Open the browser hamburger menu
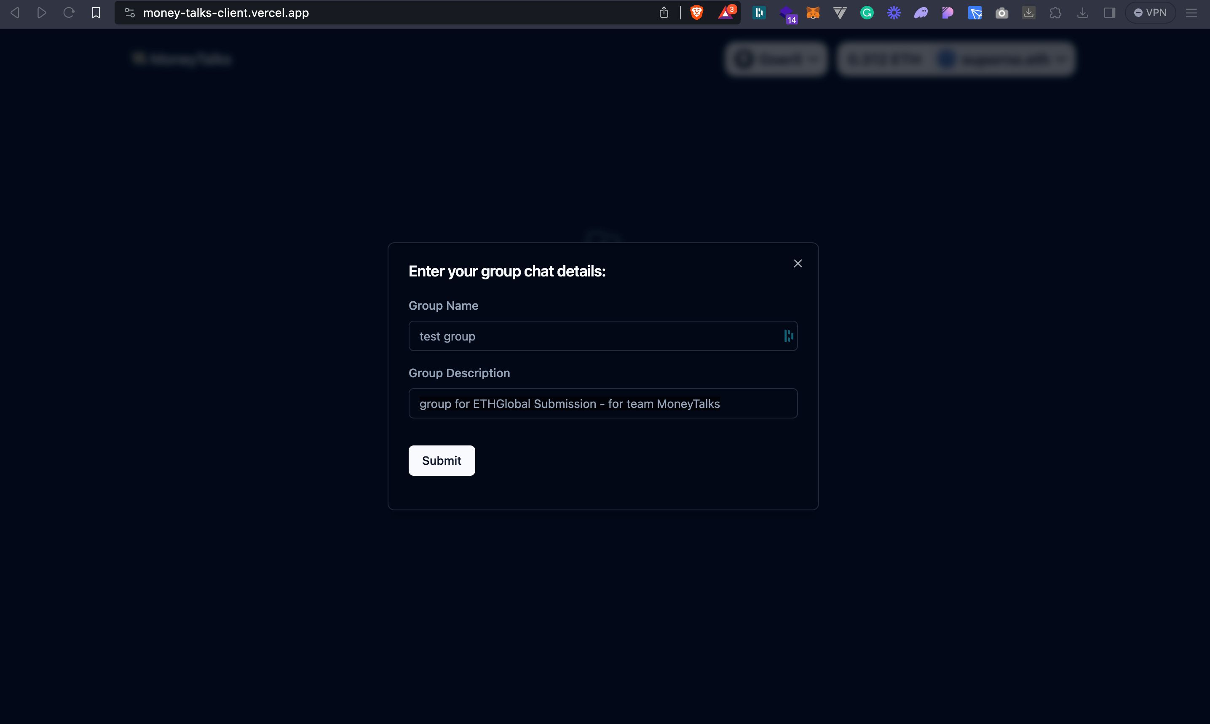This screenshot has height=724, width=1210. pyautogui.click(x=1191, y=13)
